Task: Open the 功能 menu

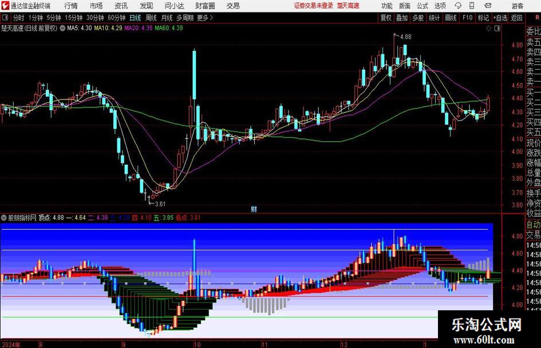Action: click(387, 6)
